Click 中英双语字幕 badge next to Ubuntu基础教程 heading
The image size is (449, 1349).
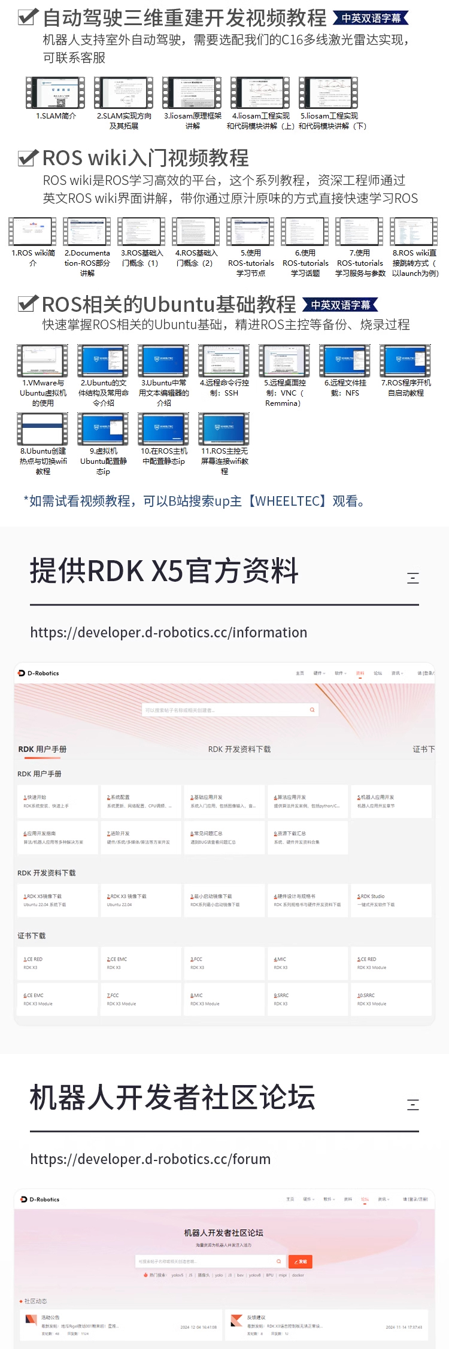pos(341,305)
